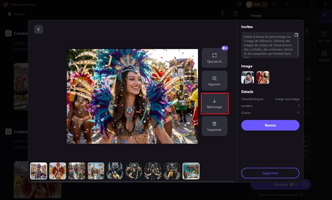
Task: Open the red feather costume thumbnail in the strip
Action: [x=58, y=171]
